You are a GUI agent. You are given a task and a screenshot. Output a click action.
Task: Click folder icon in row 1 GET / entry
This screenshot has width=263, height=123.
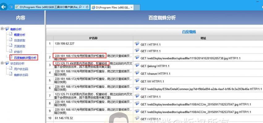(x=137, y=44)
